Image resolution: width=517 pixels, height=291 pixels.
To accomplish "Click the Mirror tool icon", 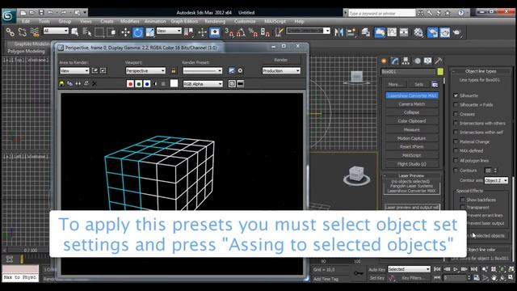I will [x=338, y=32].
